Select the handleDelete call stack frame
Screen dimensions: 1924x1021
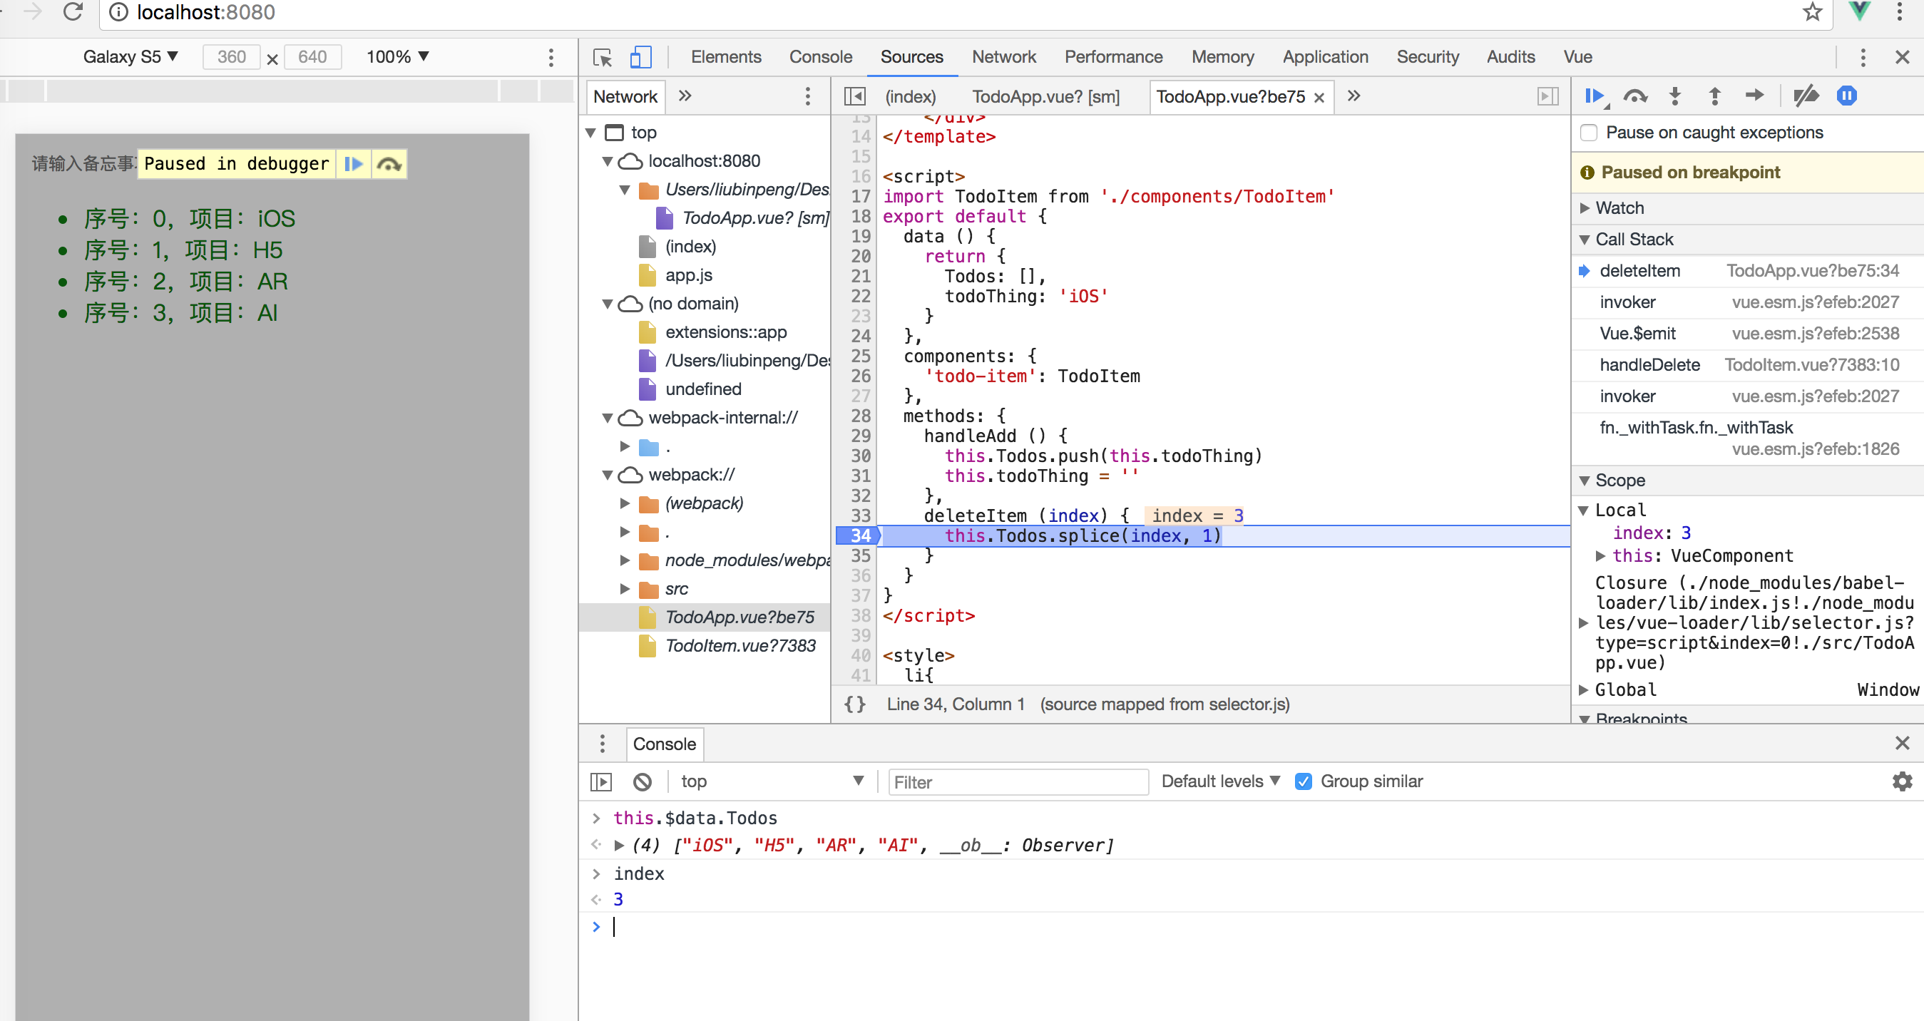tap(1748, 364)
